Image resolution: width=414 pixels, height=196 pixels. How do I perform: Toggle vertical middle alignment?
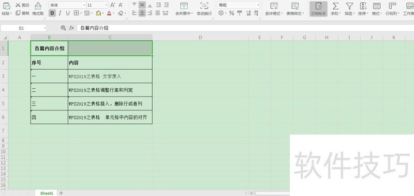pos(142,5)
